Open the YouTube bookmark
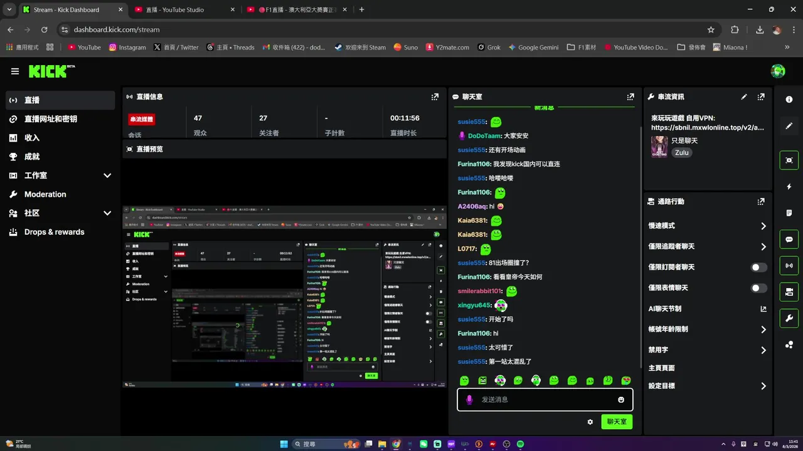 coord(84,47)
